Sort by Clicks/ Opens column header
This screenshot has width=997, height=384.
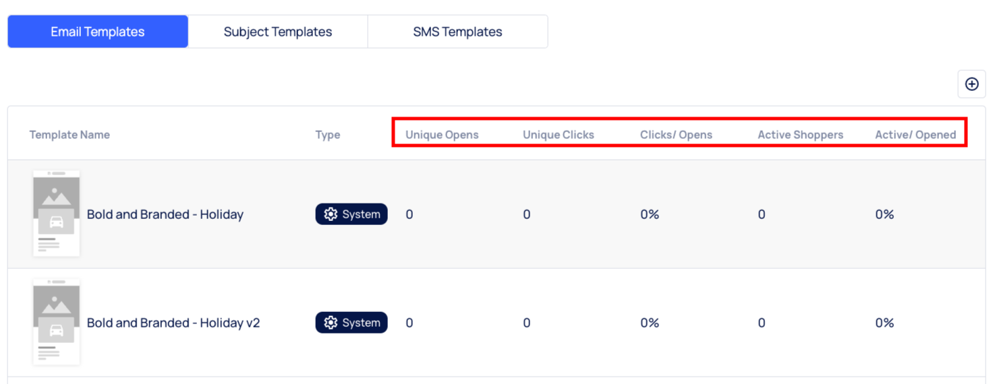676,135
